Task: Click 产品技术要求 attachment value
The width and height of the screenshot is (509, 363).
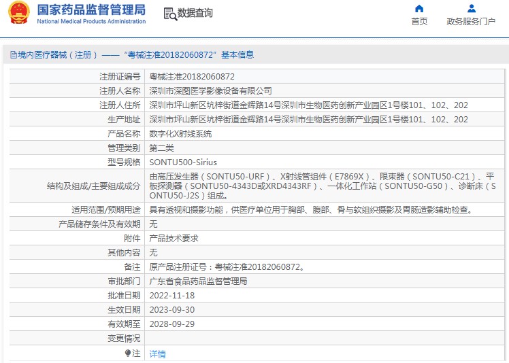Action: point(174,239)
